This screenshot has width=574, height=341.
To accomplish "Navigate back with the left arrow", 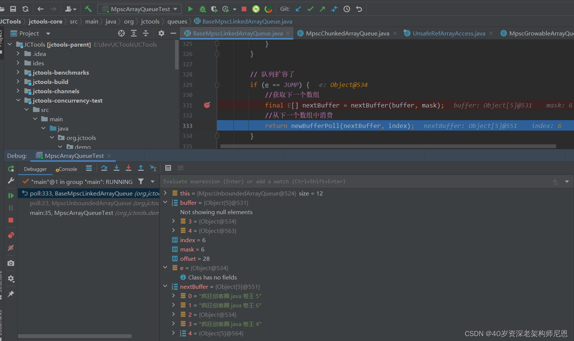I will tap(41, 9).
